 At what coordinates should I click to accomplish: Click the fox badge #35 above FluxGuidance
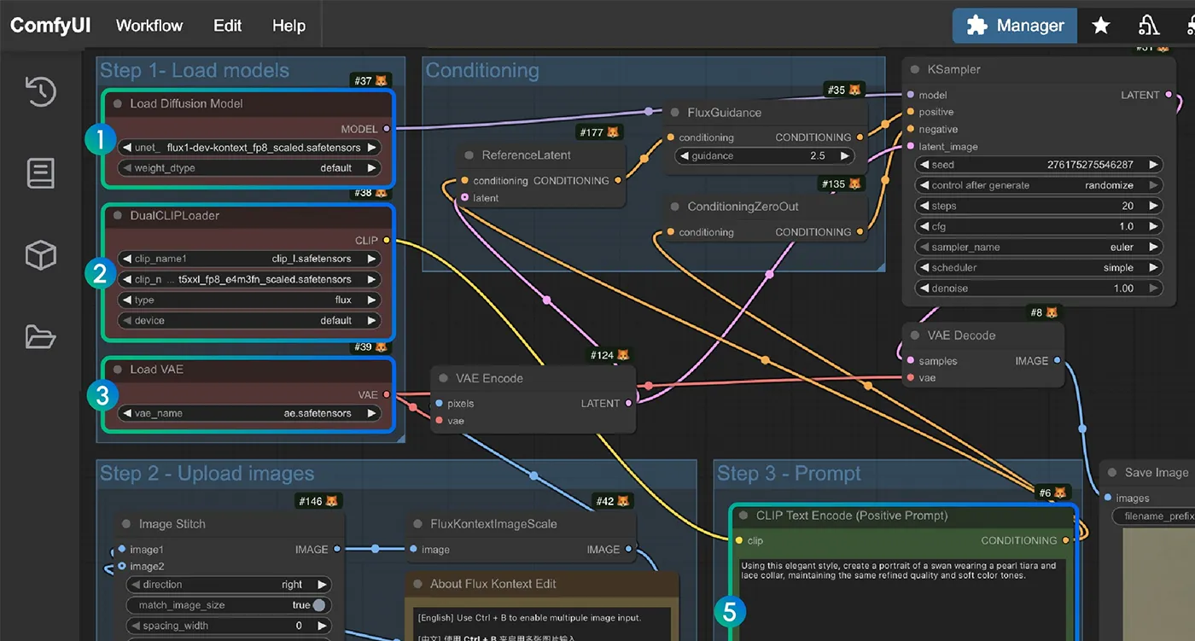(844, 90)
